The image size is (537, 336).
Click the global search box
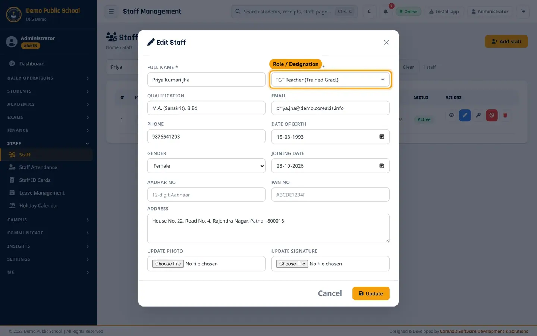[294, 12]
